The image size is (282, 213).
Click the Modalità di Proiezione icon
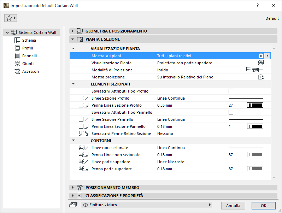click(255, 70)
